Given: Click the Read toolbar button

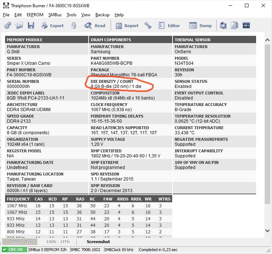Looking at the screenshot, I should point(95,25).
